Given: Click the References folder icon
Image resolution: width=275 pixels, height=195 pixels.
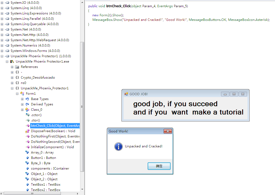Looking at the screenshot, I should (17, 67).
